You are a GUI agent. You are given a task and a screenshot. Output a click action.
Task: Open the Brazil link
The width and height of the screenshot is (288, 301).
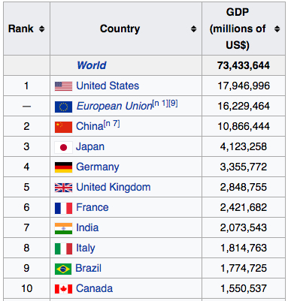point(89,268)
